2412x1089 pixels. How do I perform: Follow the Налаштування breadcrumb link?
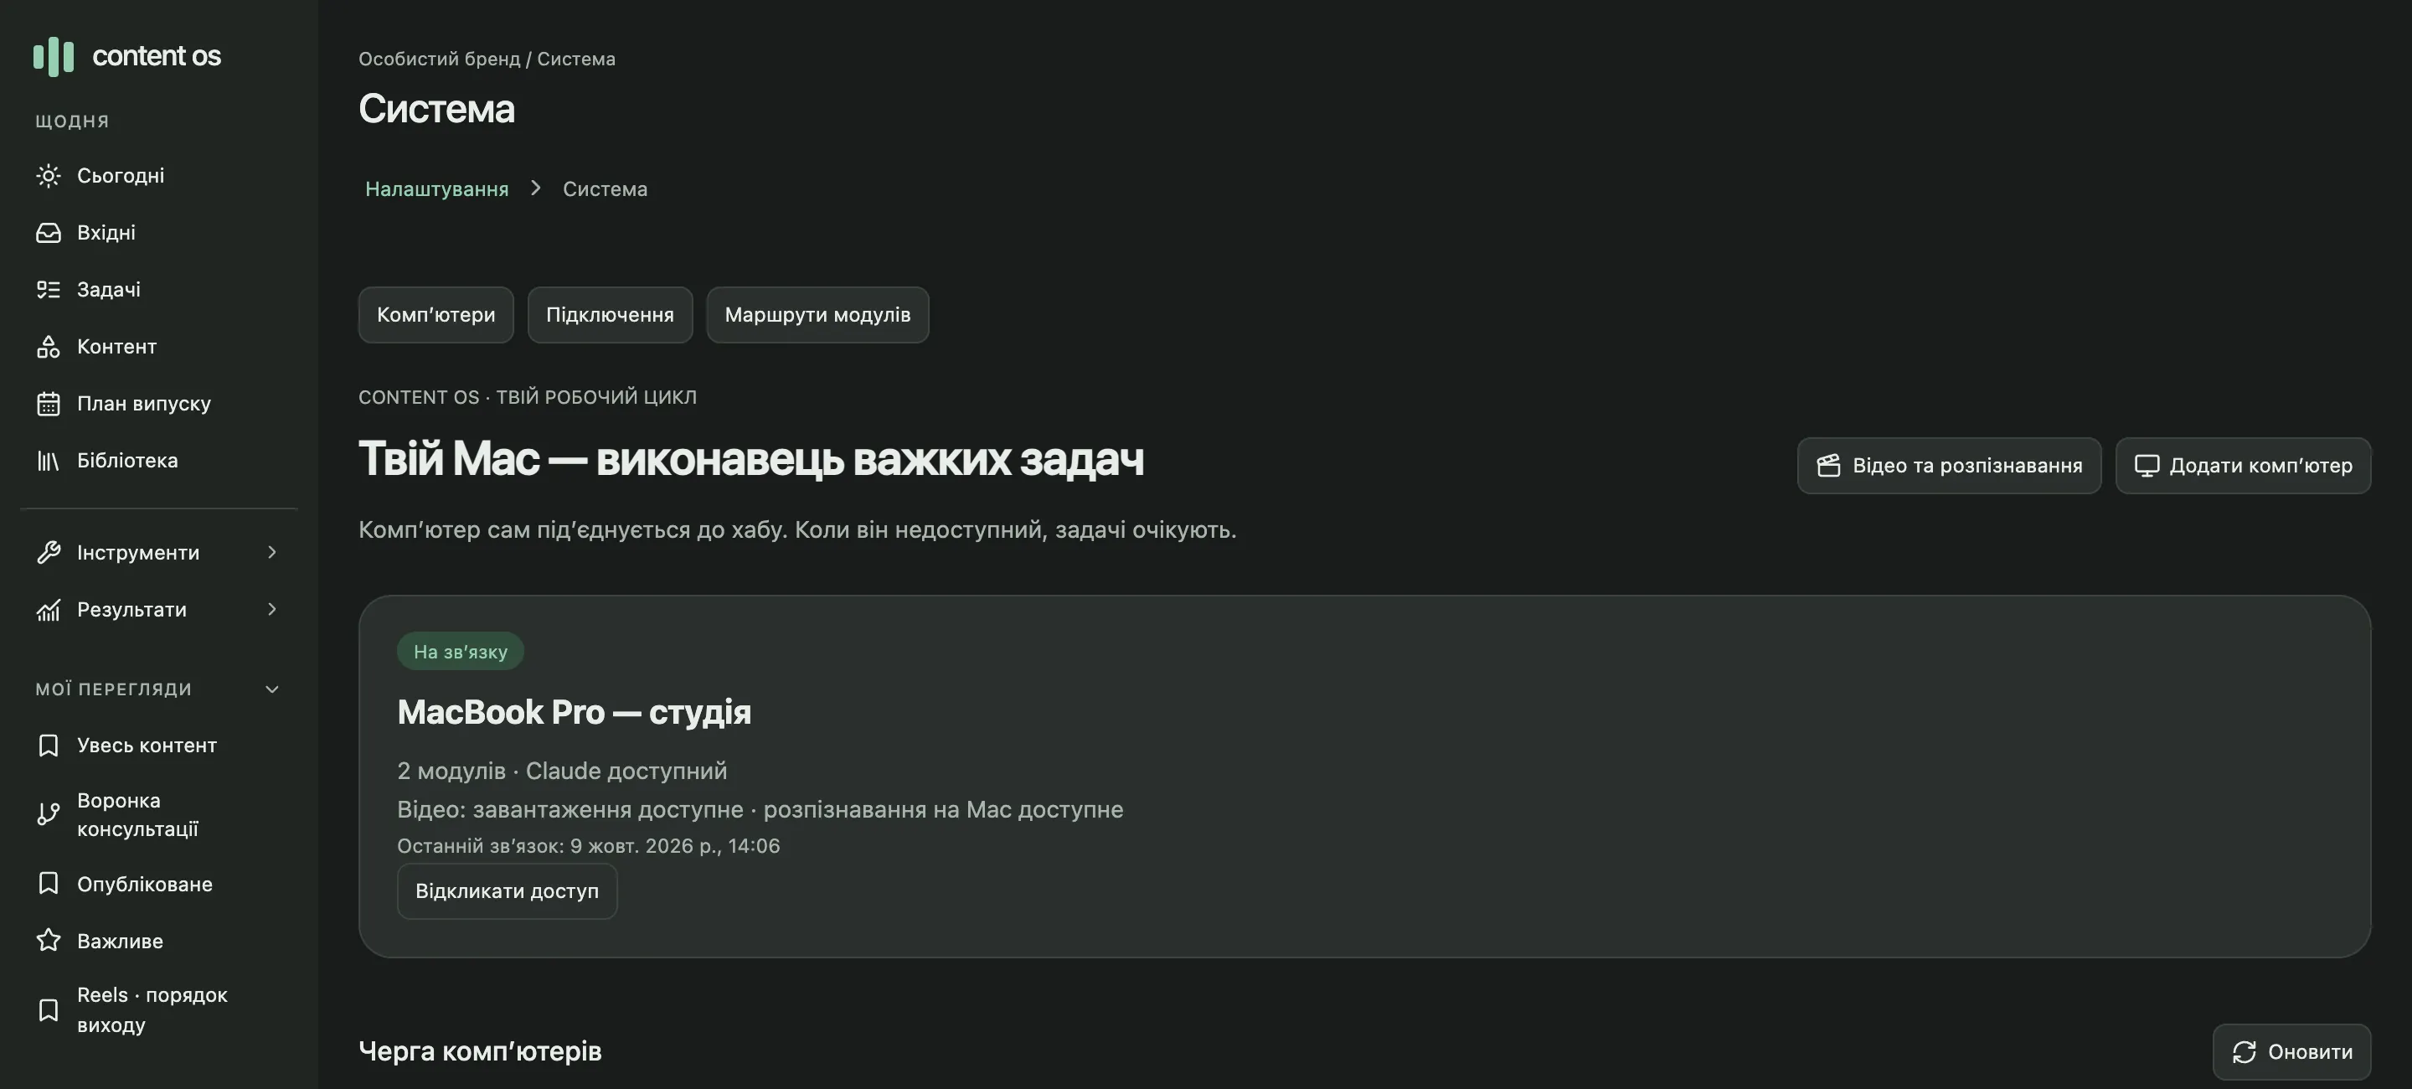pos(436,189)
